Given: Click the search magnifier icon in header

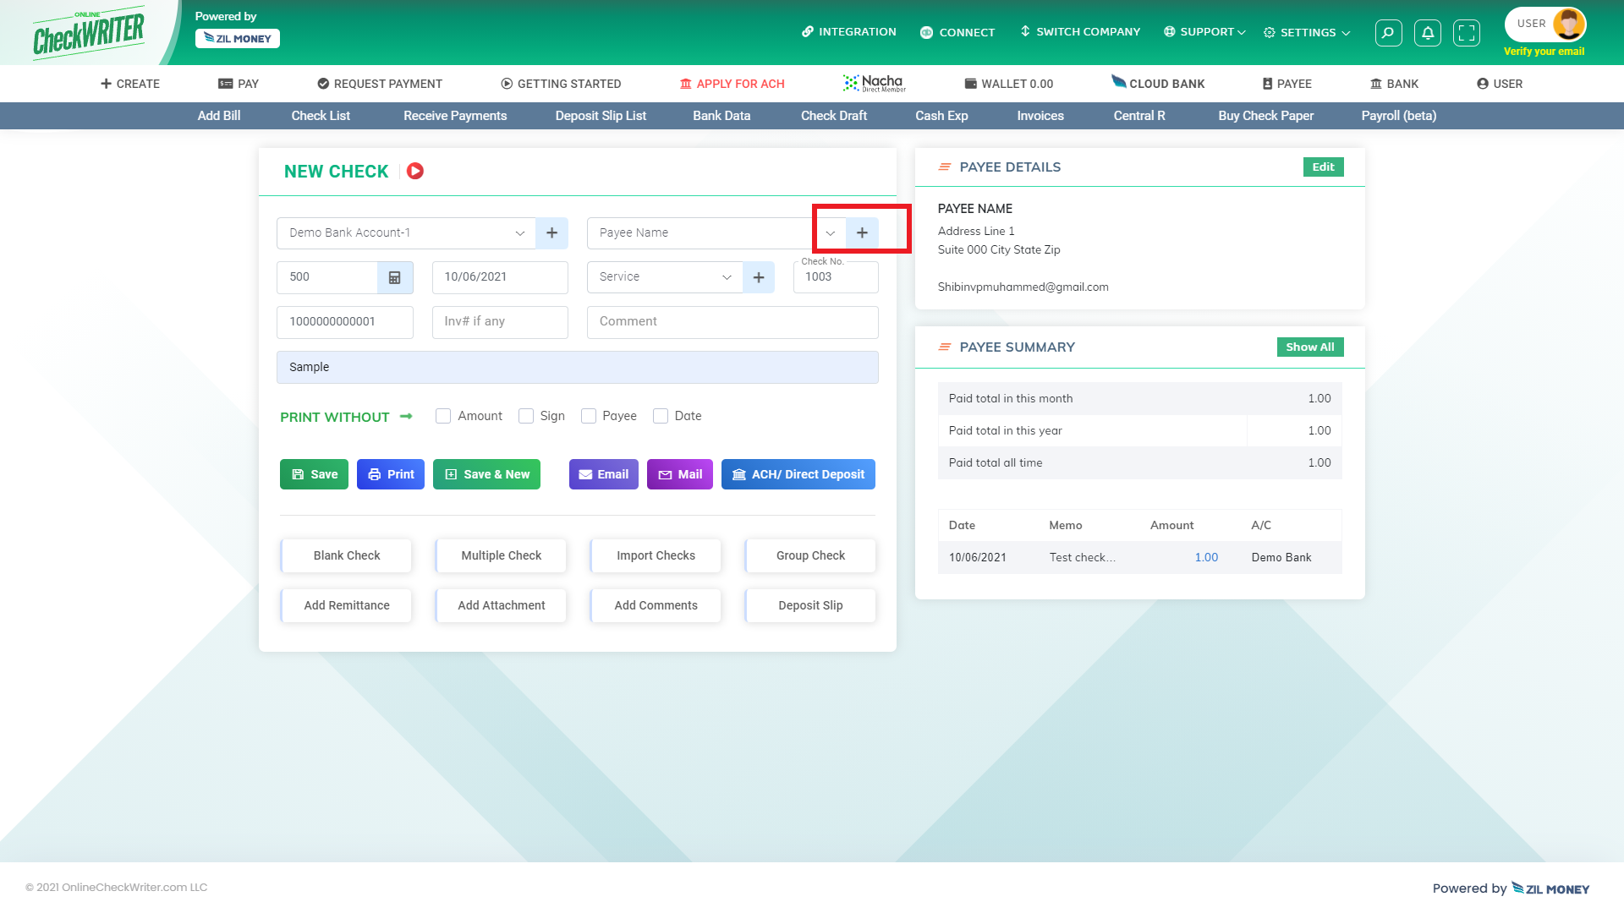Looking at the screenshot, I should (1388, 33).
